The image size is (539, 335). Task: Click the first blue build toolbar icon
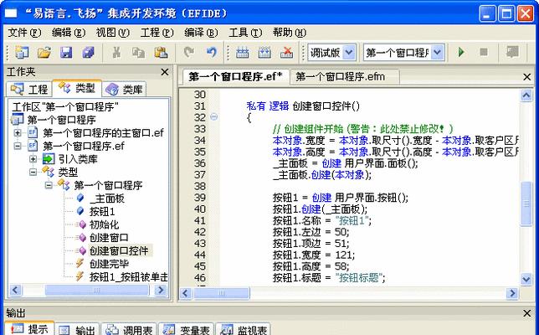pyautogui.click(x=243, y=53)
